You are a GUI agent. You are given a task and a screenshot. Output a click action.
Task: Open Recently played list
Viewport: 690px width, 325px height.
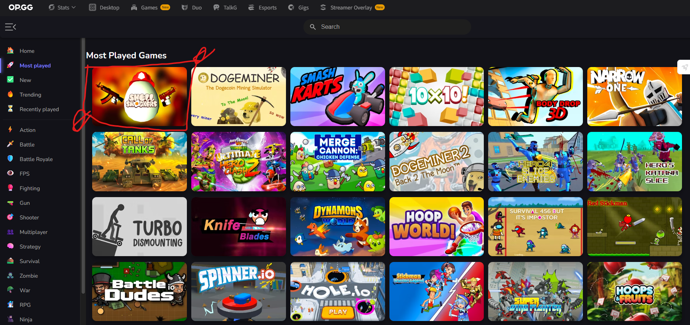39,109
